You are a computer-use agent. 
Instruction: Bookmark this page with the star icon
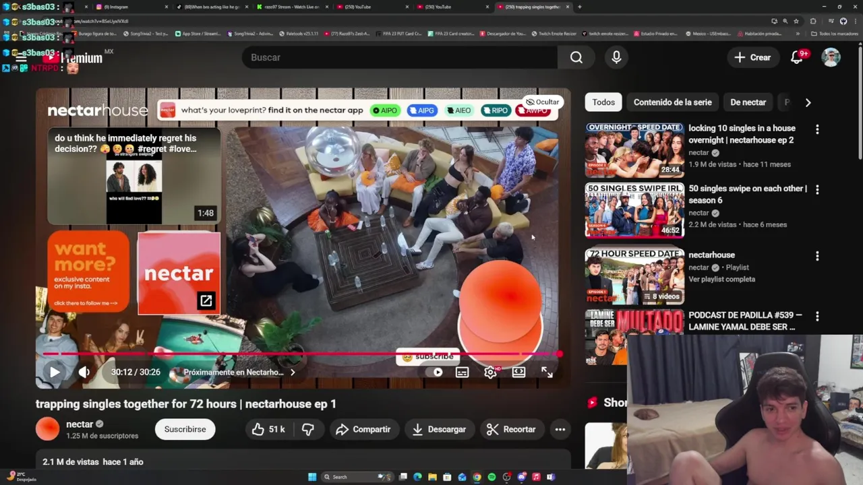click(796, 21)
